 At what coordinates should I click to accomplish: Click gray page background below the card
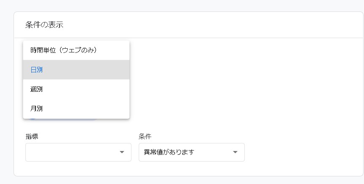(182, 180)
